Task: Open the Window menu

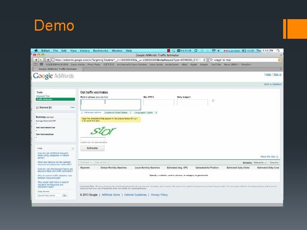Action: click(117, 51)
